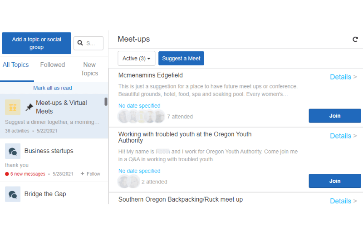The image size is (363, 227).
Task: Join the Mcmenamins Edgefield meet-up
Action: (335, 116)
